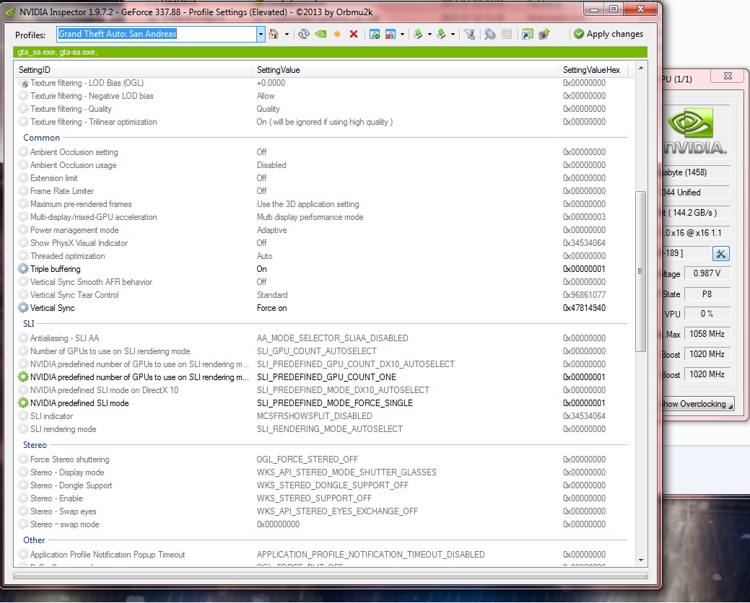Select 'Use the 3D application setting' value
Image resolution: width=750 pixels, height=603 pixels.
click(x=308, y=204)
